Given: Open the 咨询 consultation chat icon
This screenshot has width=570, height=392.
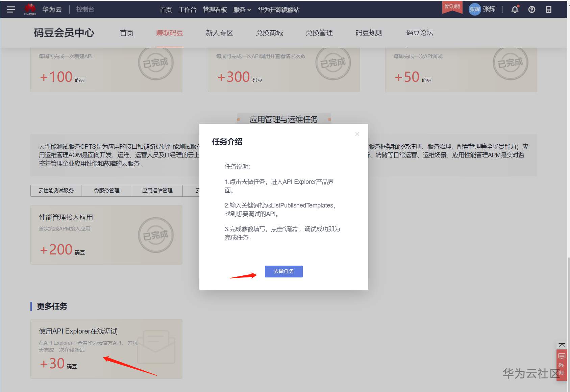Looking at the screenshot, I should 562,365.
